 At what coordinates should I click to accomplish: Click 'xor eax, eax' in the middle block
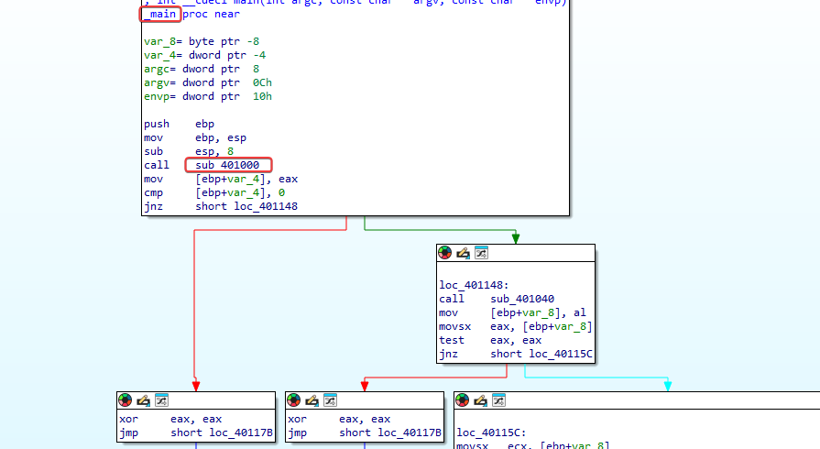pos(339,419)
